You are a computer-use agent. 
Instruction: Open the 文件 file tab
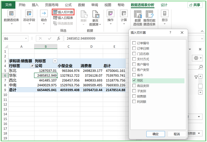point(8,5)
